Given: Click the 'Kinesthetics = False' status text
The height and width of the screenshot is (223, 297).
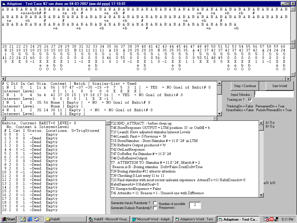Looking at the screenshot, I should click(240, 110).
